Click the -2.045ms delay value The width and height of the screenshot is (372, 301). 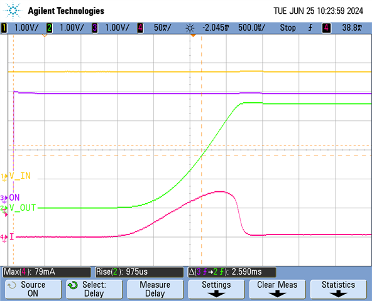pos(216,28)
